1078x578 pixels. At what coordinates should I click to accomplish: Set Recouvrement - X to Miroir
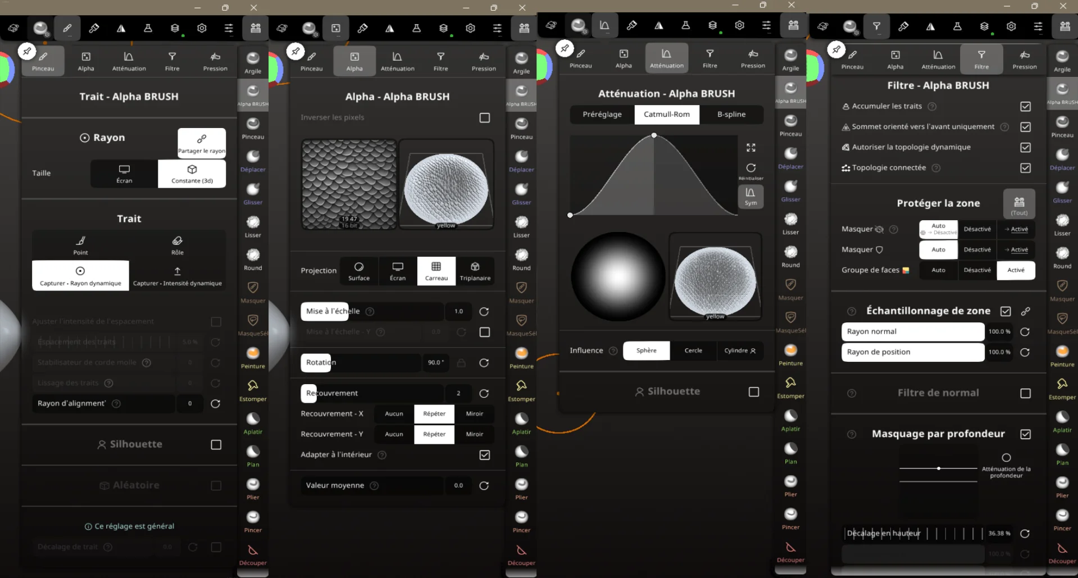(x=474, y=414)
